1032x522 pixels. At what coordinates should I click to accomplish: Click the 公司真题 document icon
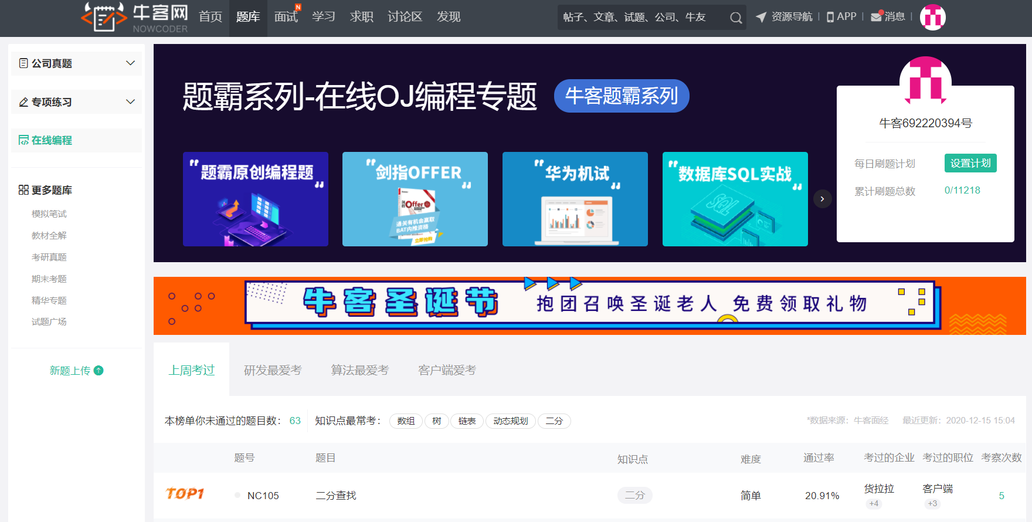pos(23,63)
